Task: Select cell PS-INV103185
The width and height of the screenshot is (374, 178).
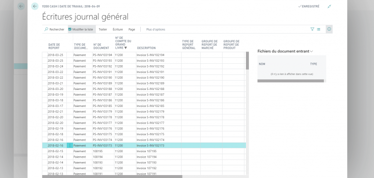Action: tap(103, 106)
